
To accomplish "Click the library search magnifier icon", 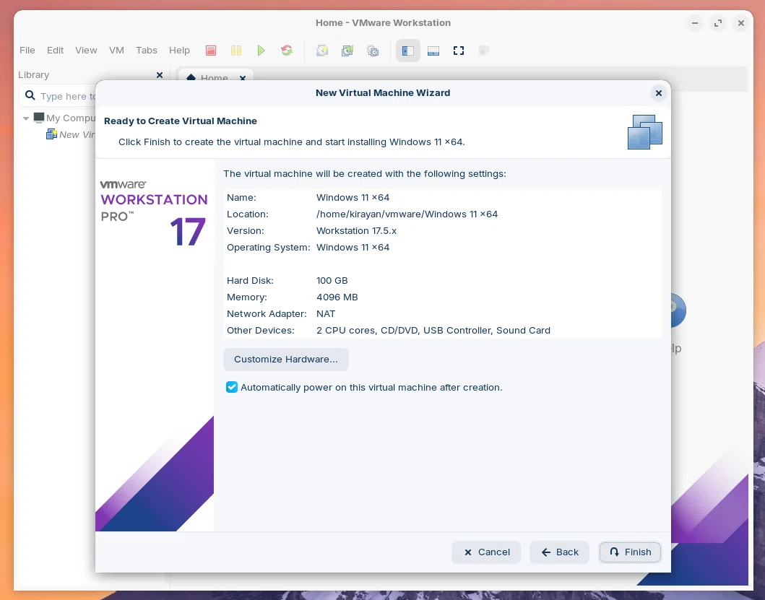I will click(x=30, y=95).
